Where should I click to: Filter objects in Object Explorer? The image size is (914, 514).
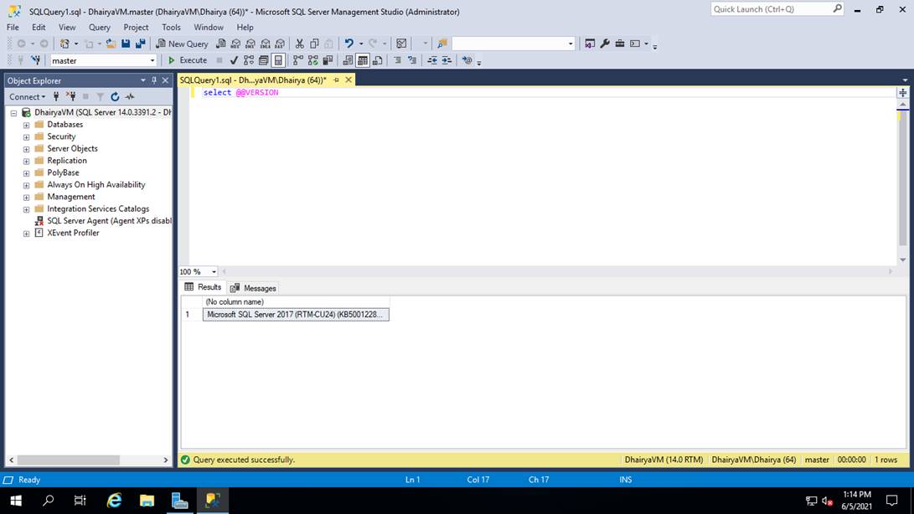[x=101, y=96]
